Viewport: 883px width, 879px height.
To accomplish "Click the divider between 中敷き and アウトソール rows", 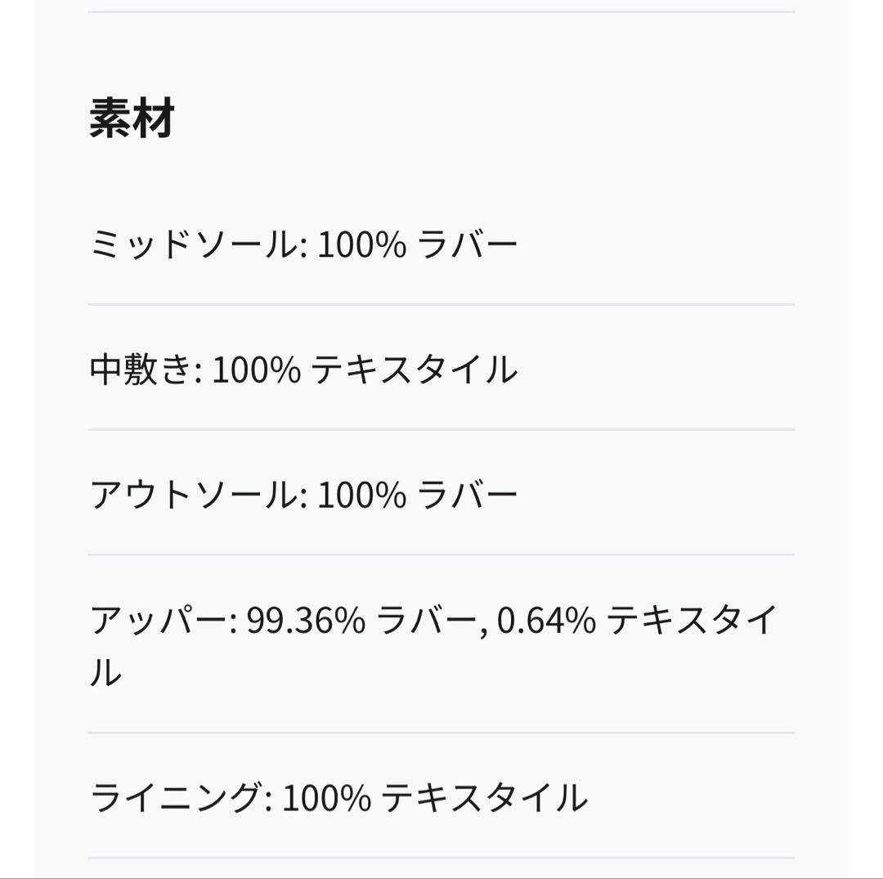I will pyautogui.click(x=441, y=429).
